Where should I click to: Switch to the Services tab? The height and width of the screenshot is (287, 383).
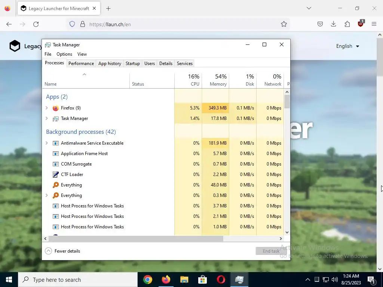185,64
